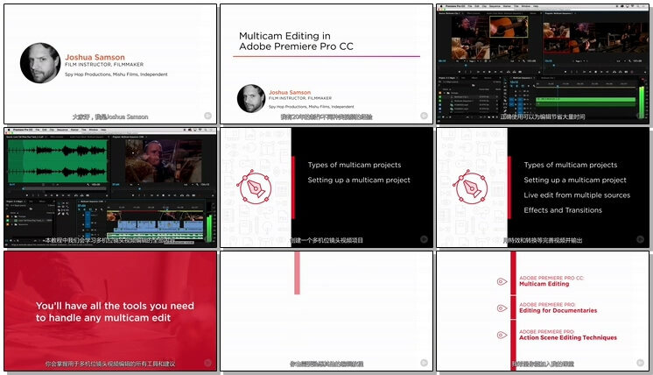Select the yellow-outlined guitar camera angle in the multicam grid
The height and width of the screenshot is (375, 653).
[x=509, y=27]
